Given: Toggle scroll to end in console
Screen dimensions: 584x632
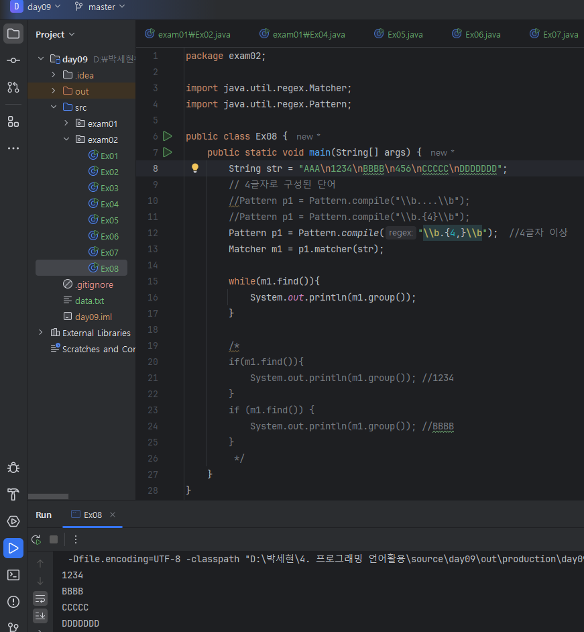Looking at the screenshot, I should pyautogui.click(x=40, y=616).
